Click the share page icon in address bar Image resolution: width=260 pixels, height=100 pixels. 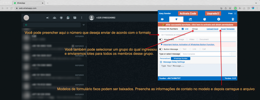(x=226, y=8)
